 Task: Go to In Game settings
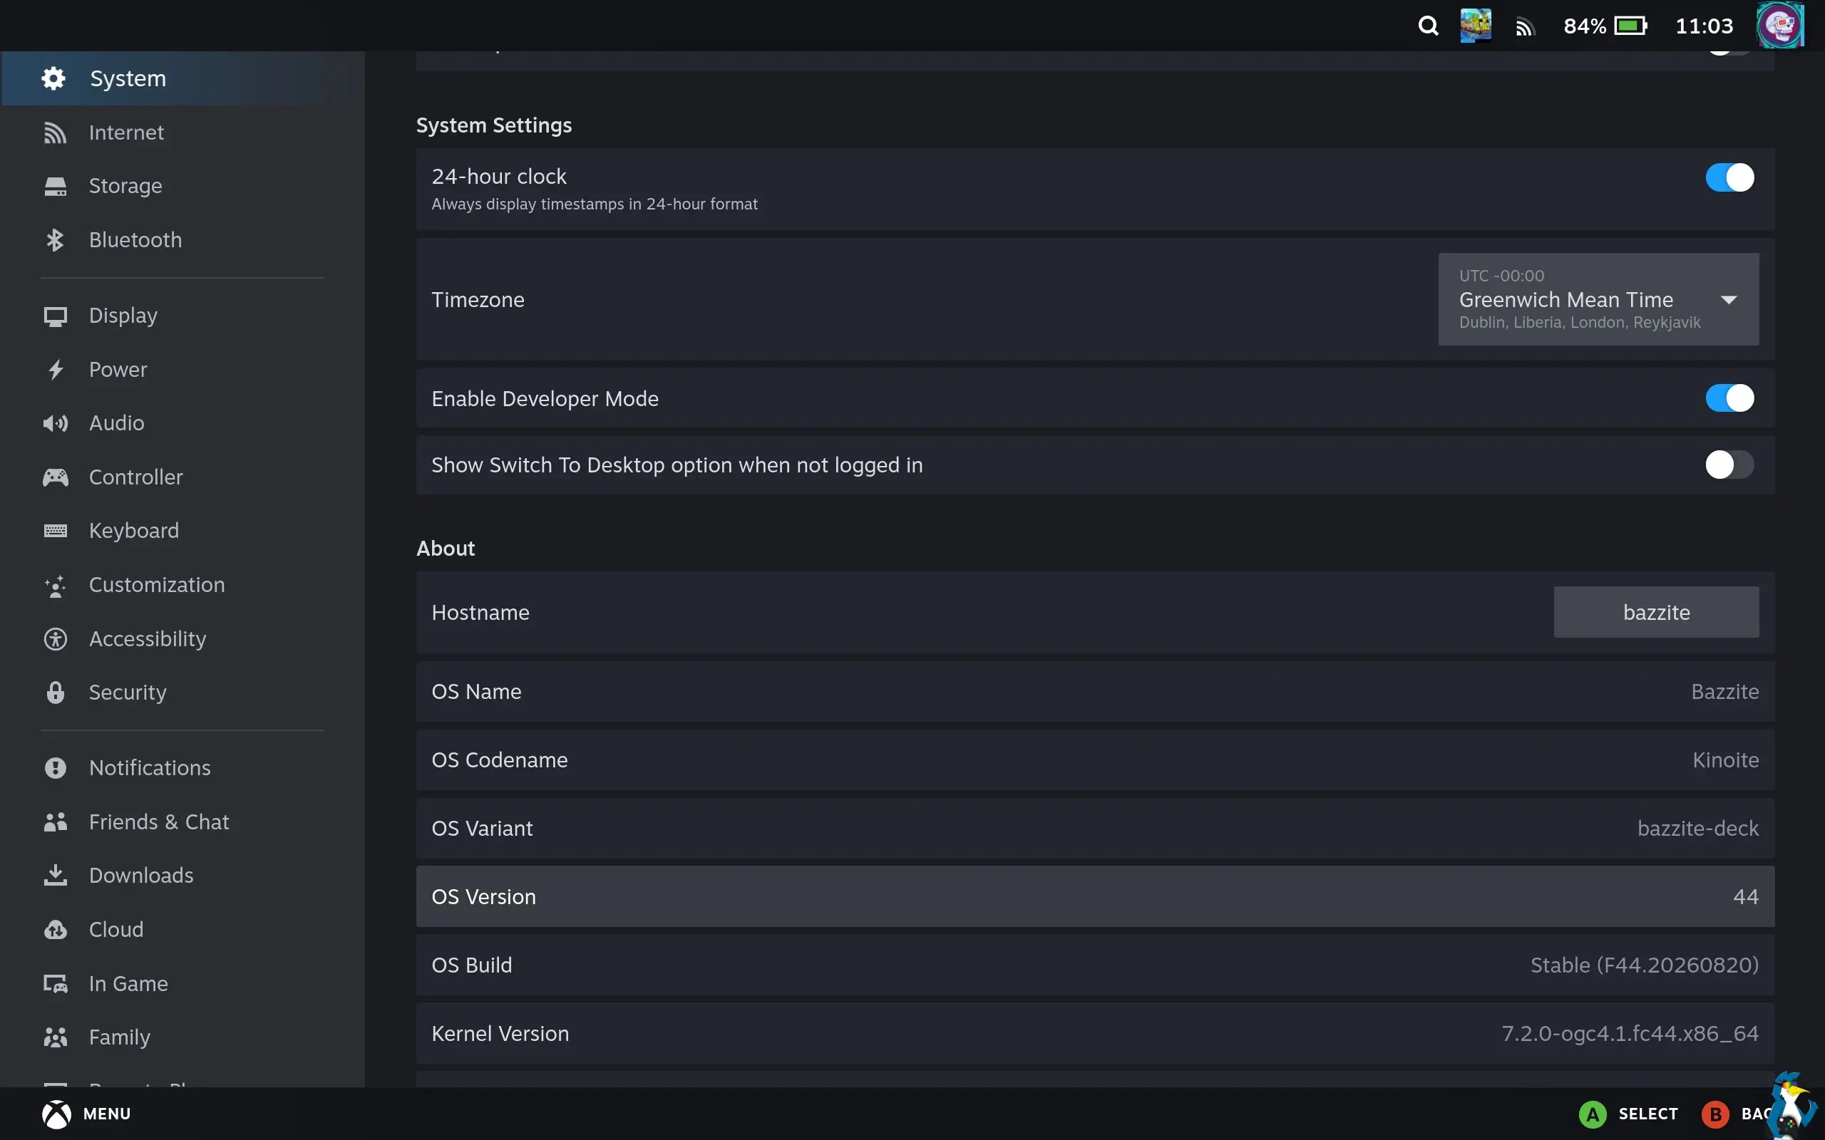[182, 983]
